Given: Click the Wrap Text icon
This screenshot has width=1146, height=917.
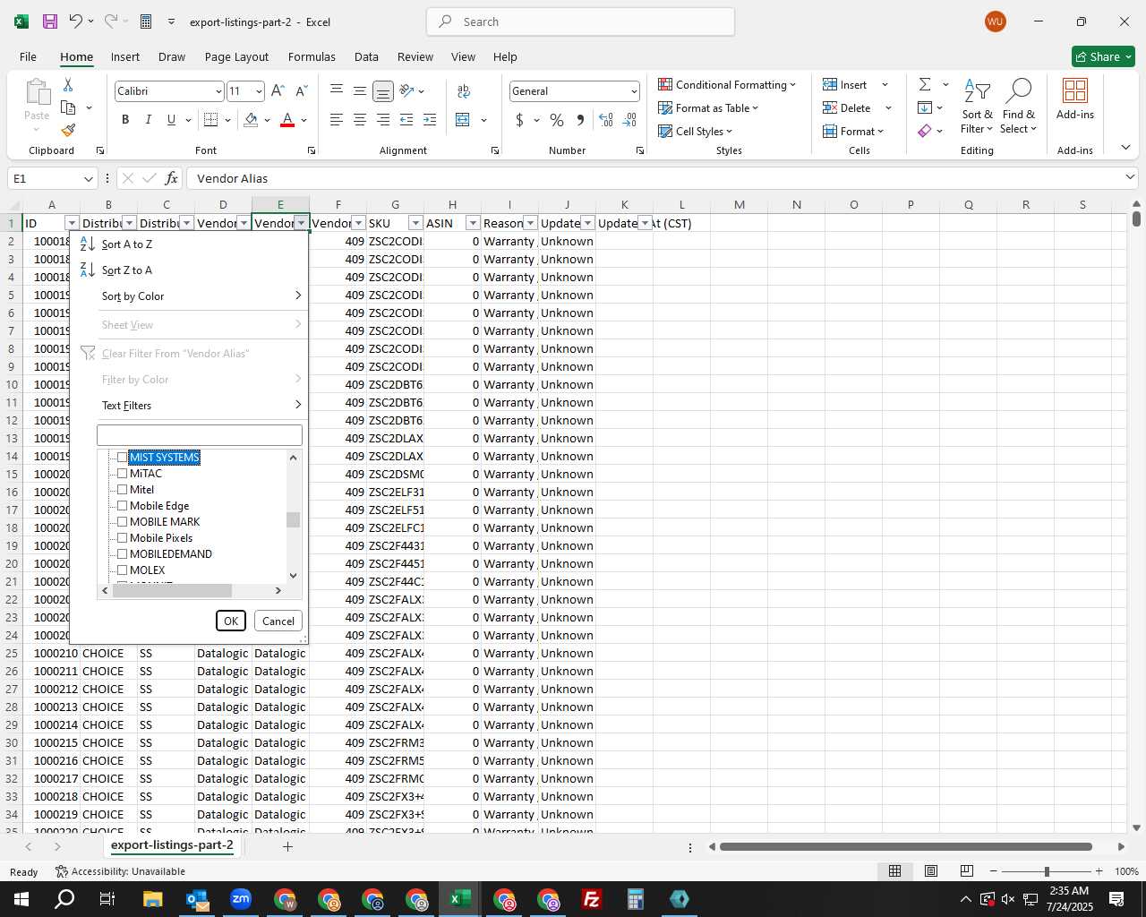Looking at the screenshot, I should point(464,90).
